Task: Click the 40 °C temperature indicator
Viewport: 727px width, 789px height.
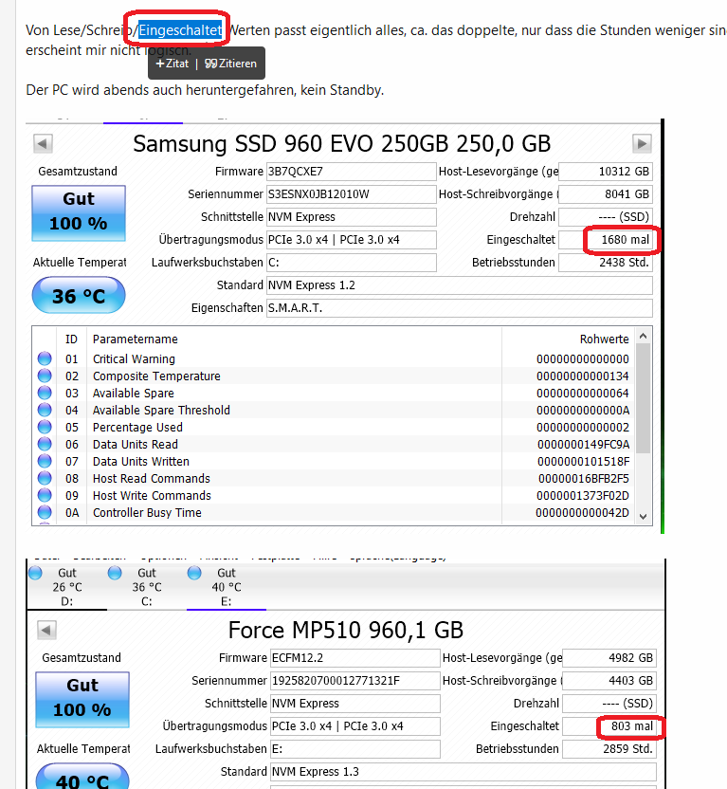Action: (82, 777)
